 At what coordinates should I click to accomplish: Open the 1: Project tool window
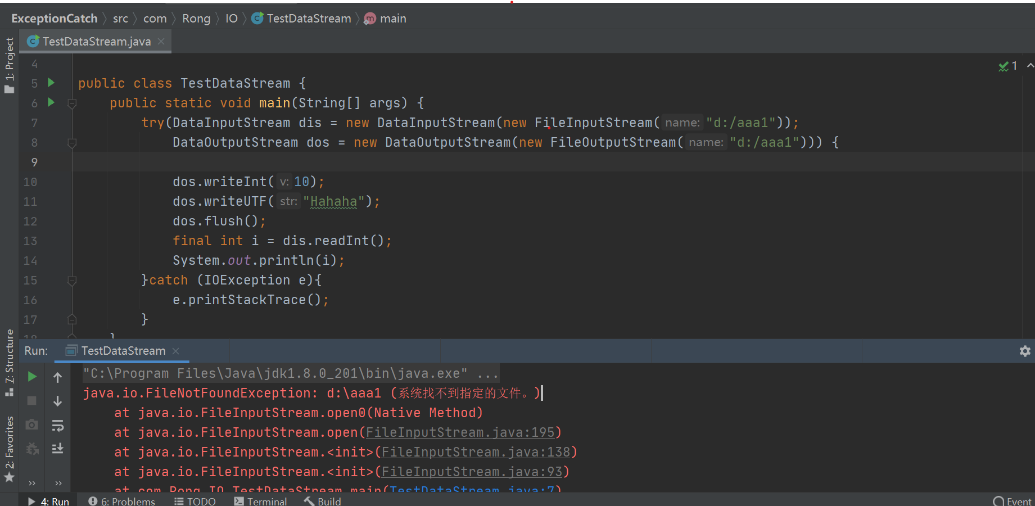coord(9,65)
